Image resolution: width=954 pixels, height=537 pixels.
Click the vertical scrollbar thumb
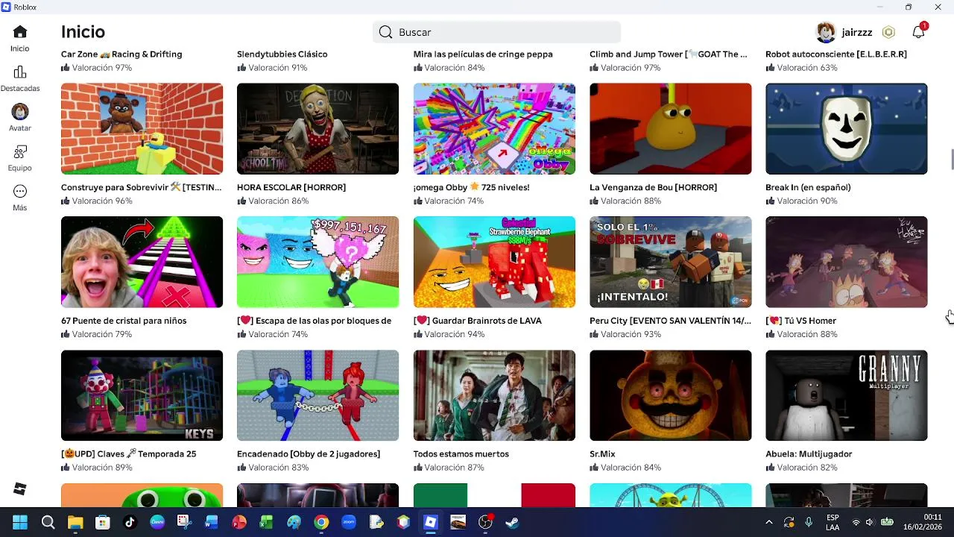click(x=952, y=160)
